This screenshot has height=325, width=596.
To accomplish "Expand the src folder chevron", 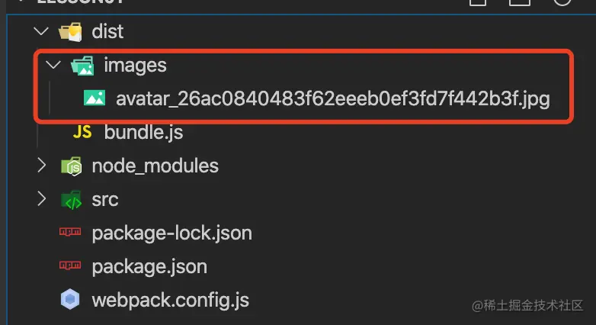I will click(x=41, y=200).
